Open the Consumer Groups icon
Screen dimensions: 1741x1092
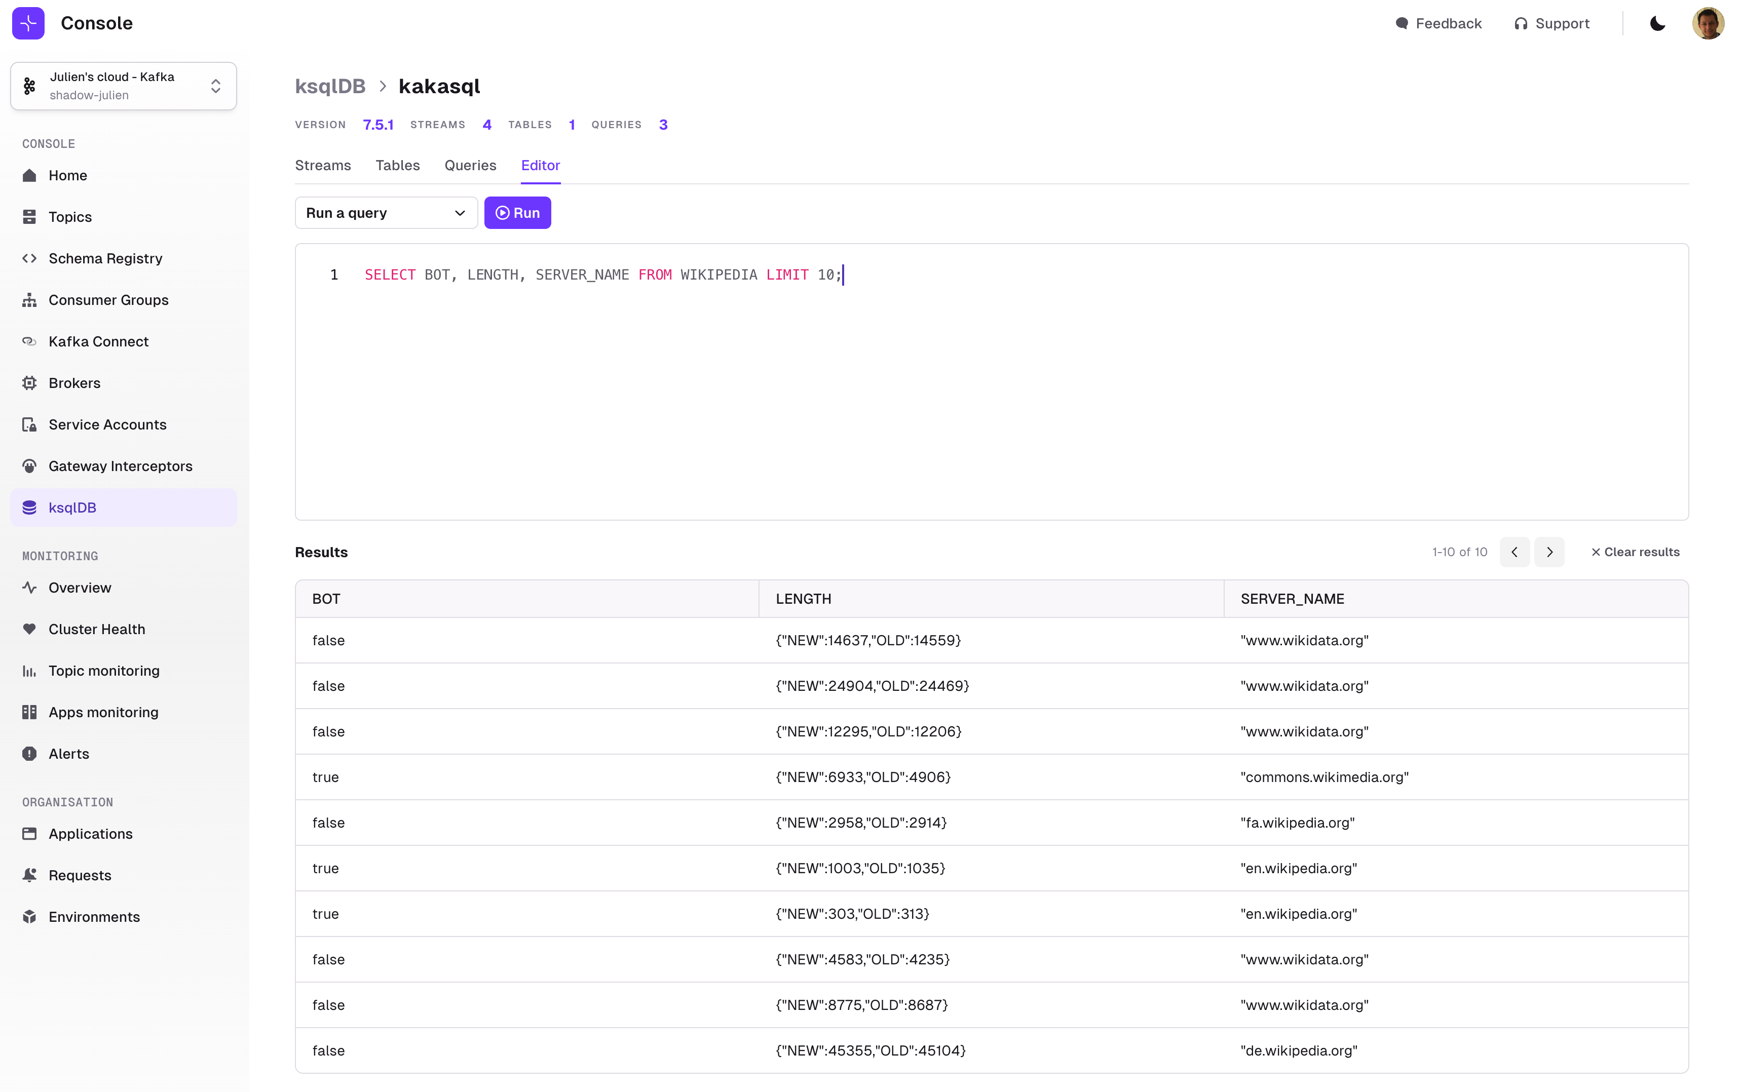29,300
